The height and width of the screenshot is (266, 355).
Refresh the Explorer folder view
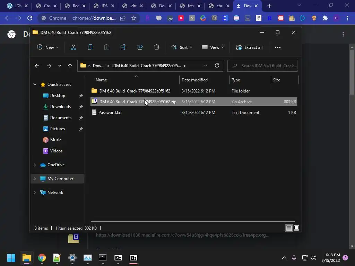[x=217, y=65]
